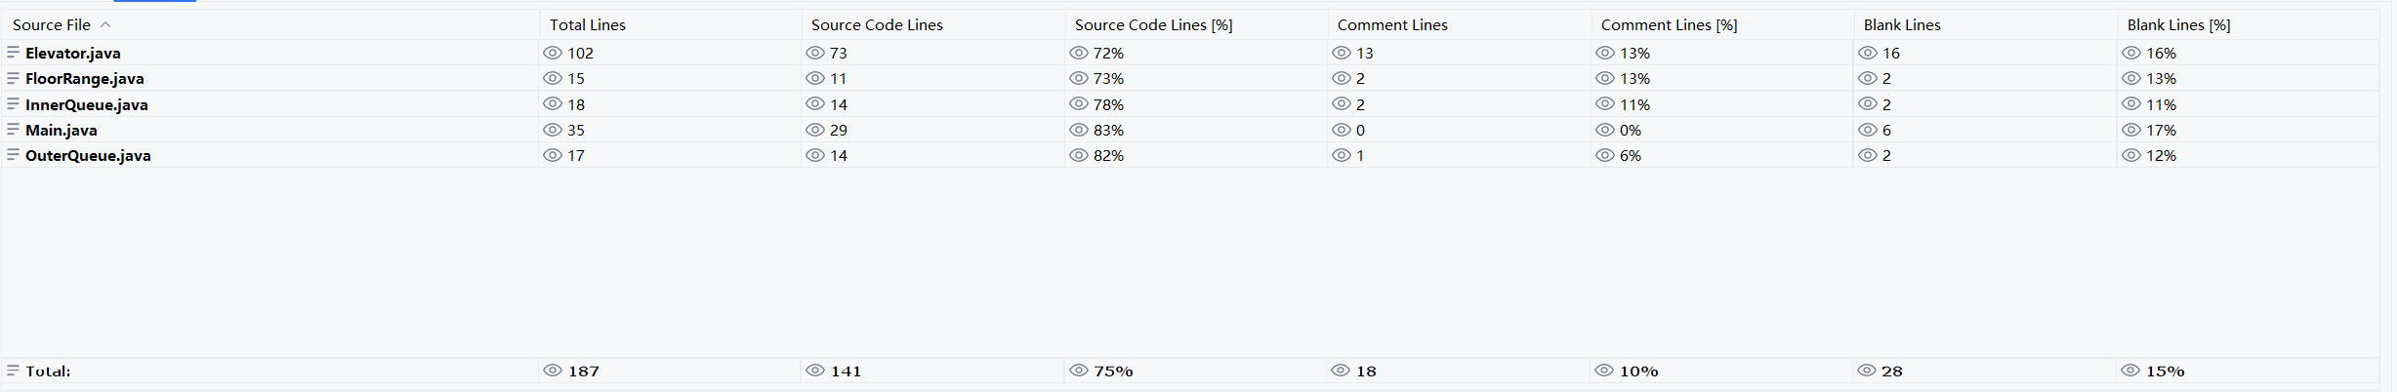Click the eye icon beside Elevator.java total lines 102
This screenshot has width=2397, height=392.
click(553, 53)
